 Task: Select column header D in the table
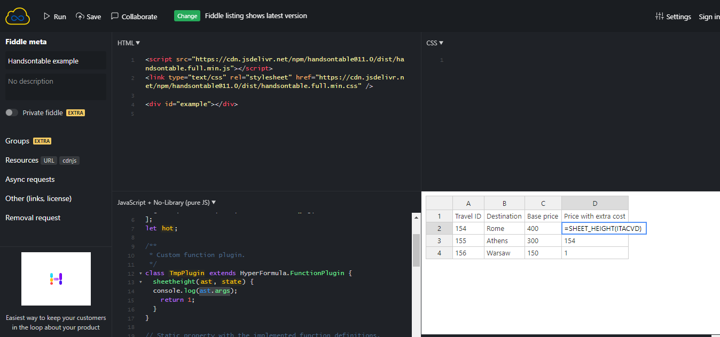tap(595, 203)
